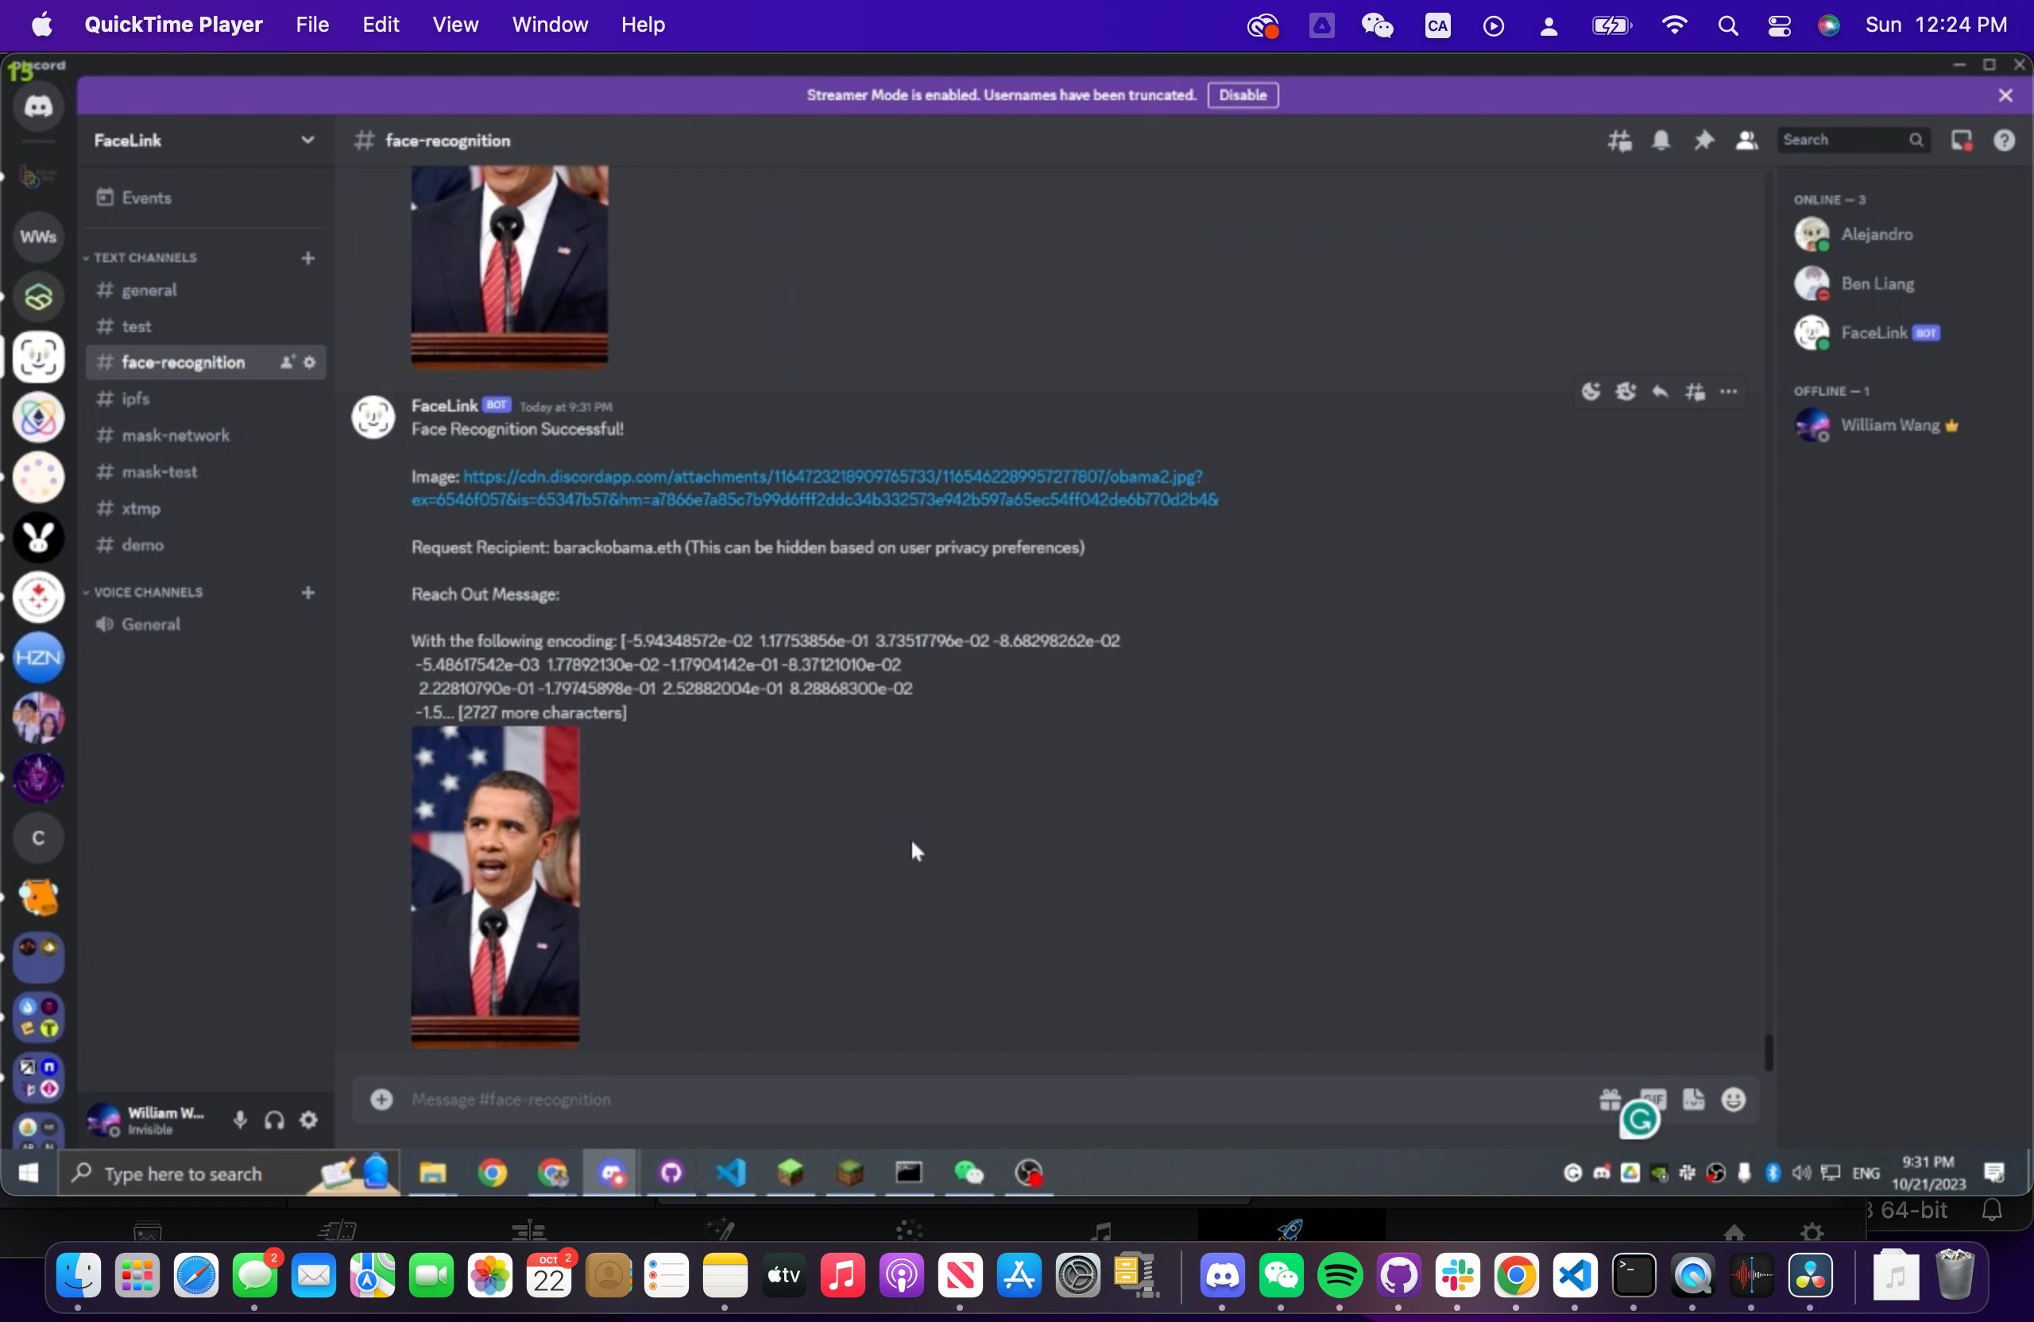
Task: Switch to the general channel
Action: 205,291
